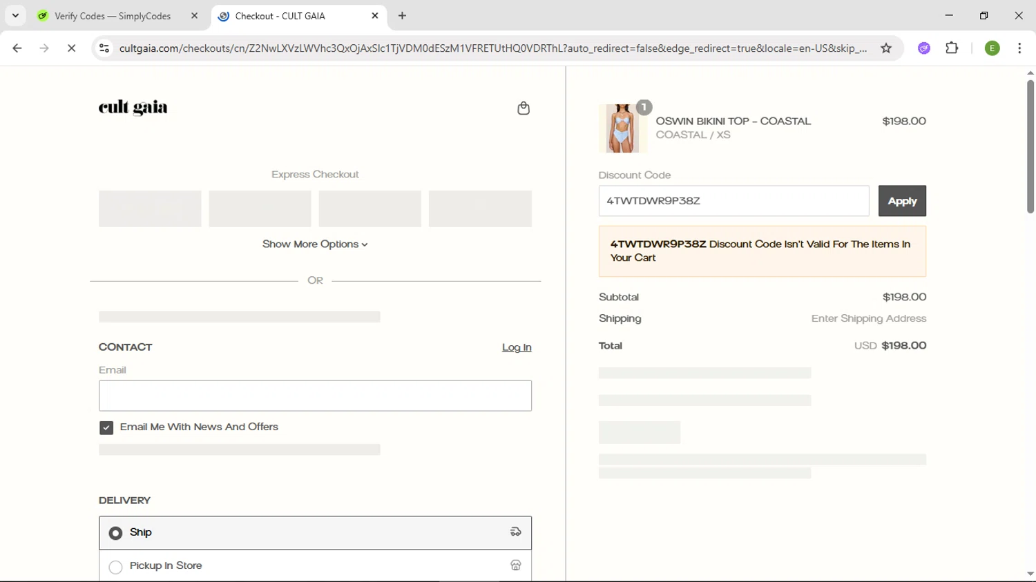Click the Enter Shipping Address text

[x=869, y=318]
